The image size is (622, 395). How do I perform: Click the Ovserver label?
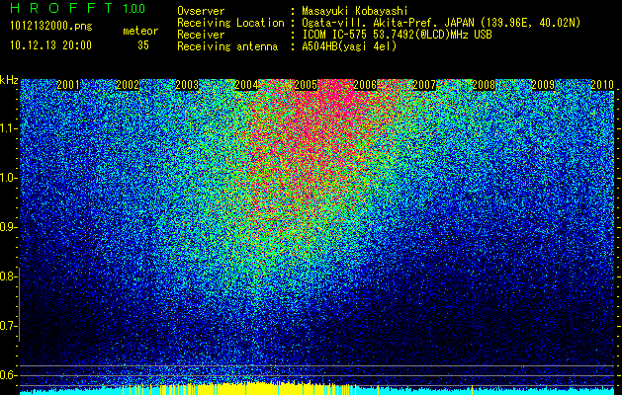pyautogui.click(x=201, y=11)
